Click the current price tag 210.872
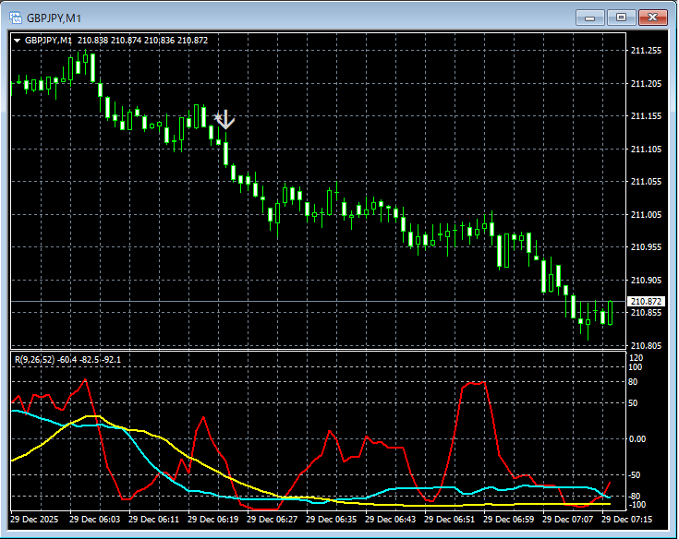 point(644,302)
